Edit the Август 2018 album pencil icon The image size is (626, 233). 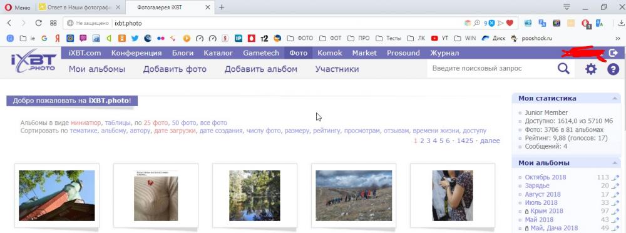point(615,194)
